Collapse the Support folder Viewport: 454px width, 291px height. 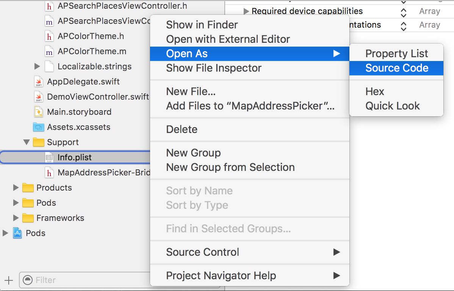click(x=27, y=142)
